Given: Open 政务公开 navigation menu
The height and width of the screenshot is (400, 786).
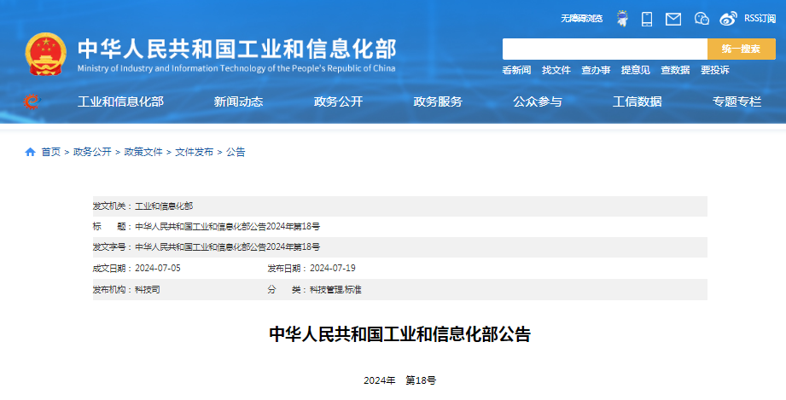Looking at the screenshot, I should (338, 101).
